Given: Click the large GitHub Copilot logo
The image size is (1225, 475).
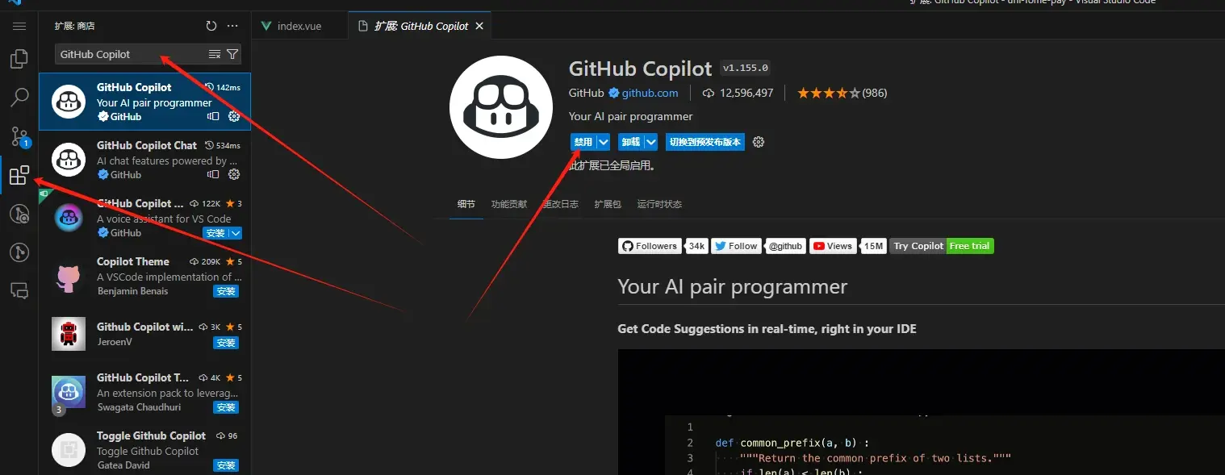Looking at the screenshot, I should [x=501, y=107].
